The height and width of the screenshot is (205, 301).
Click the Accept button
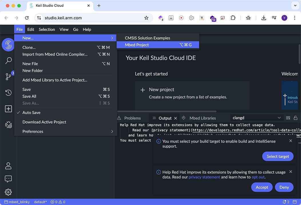point(262,187)
